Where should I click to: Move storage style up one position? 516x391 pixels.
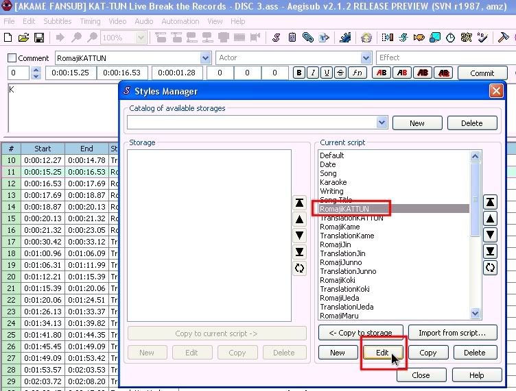tap(299, 219)
